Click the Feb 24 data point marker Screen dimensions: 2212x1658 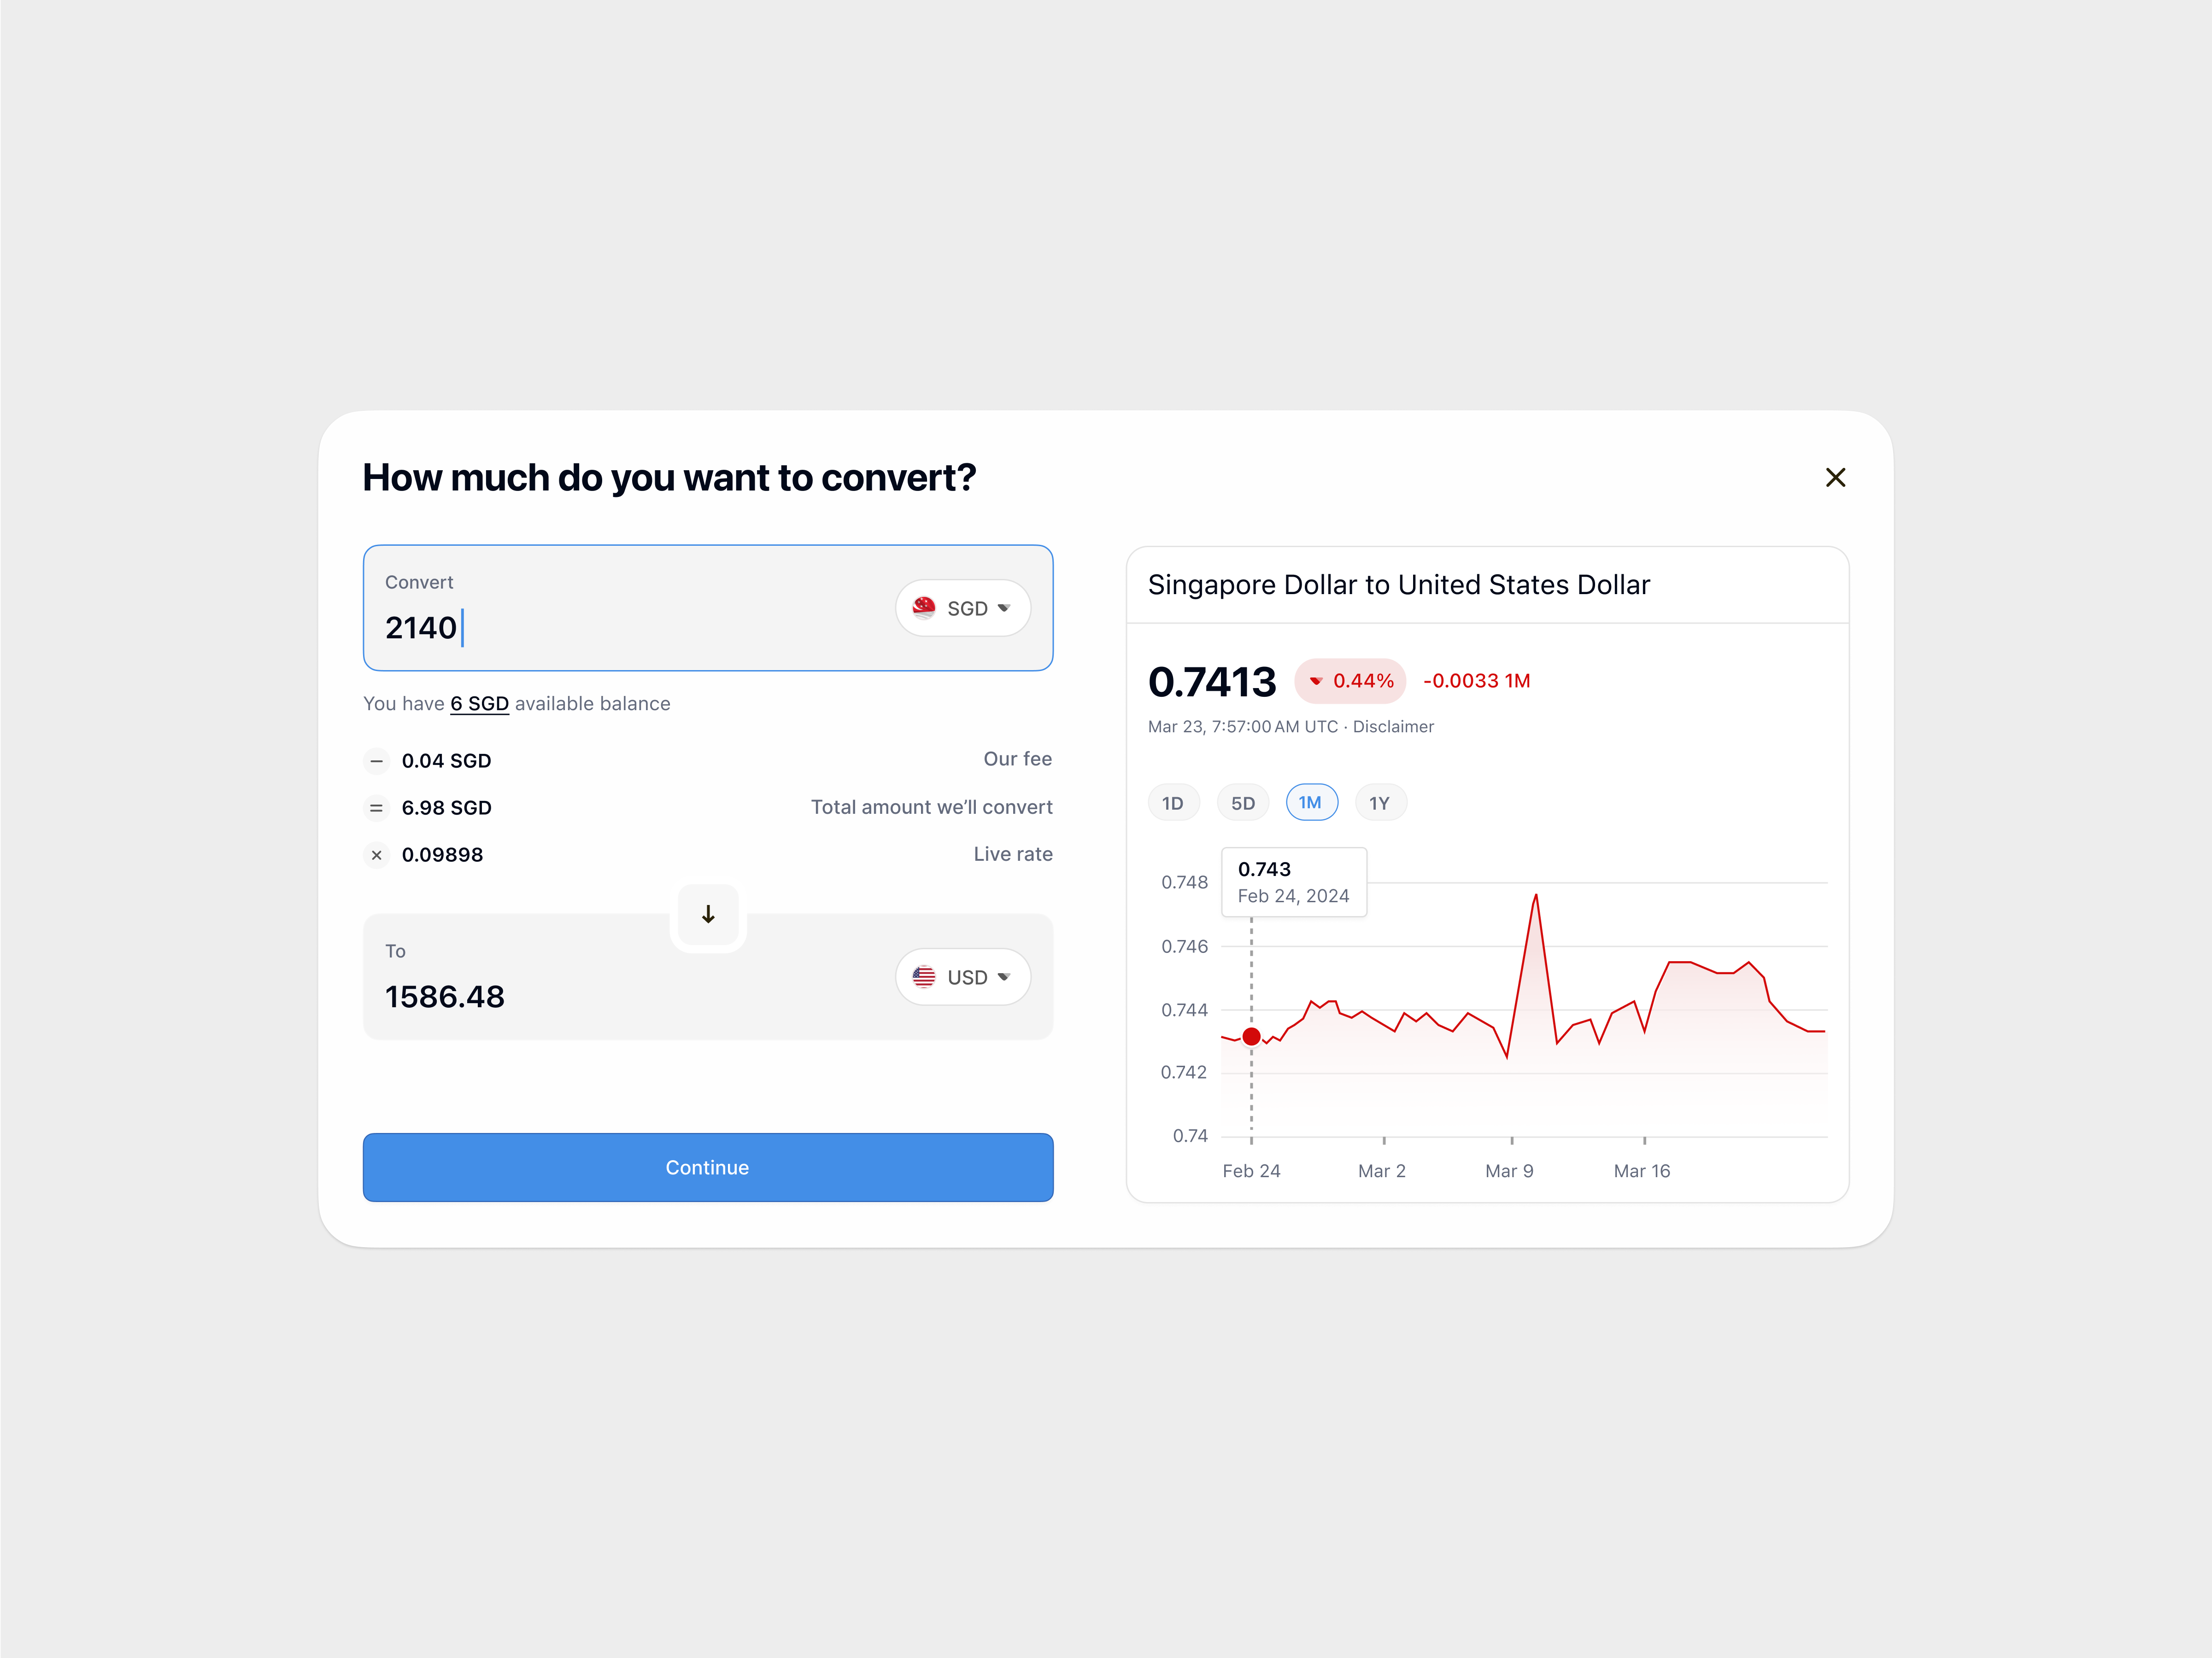[1251, 1036]
